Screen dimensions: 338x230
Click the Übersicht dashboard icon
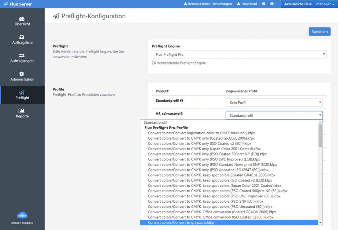click(x=22, y=19)
